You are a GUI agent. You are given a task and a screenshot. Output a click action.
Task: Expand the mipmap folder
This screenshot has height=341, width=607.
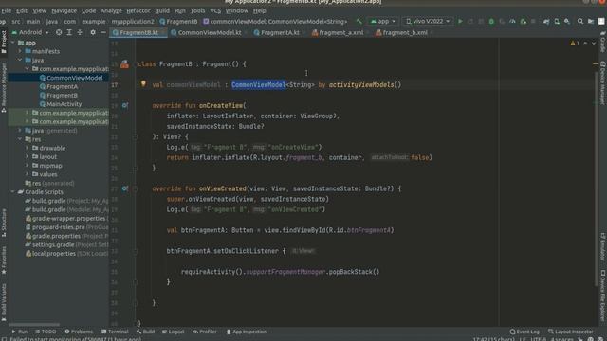(28, 166)
